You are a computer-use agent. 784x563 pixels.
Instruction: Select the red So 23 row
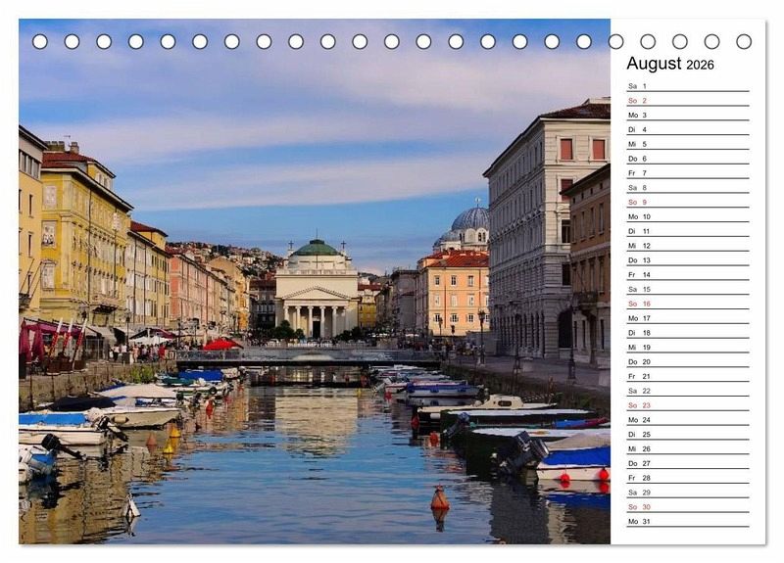tap(687, 405)
